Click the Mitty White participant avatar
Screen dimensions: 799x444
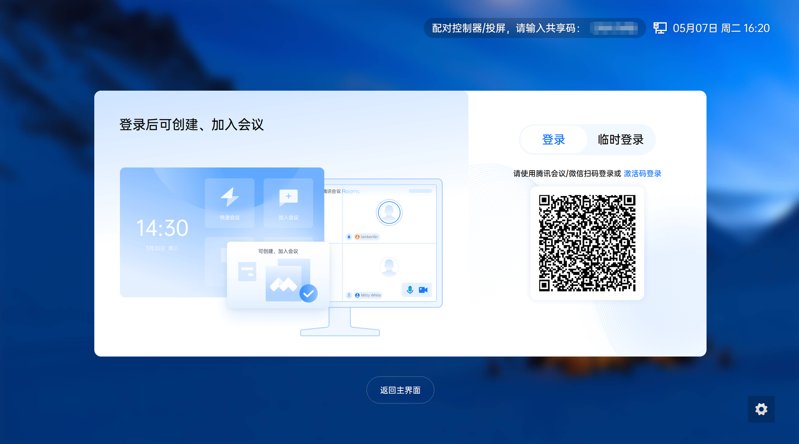click(x=389, y=267)
